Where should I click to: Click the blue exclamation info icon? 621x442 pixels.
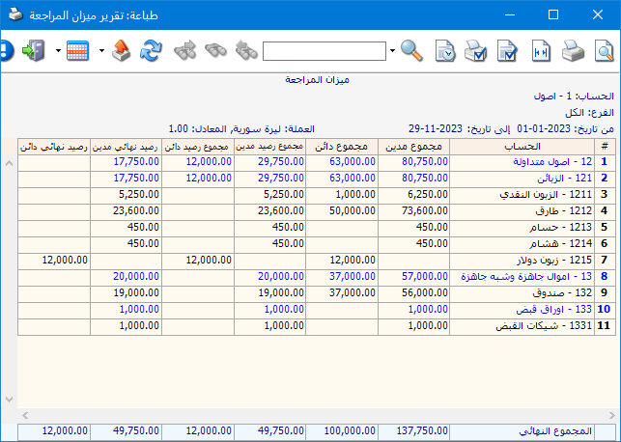point(7,50)
